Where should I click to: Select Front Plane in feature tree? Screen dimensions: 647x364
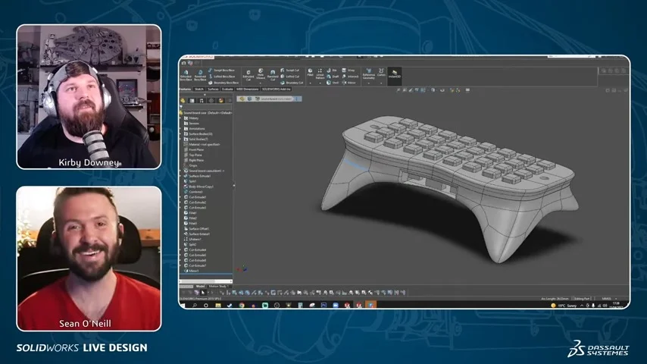click(194, 149)
